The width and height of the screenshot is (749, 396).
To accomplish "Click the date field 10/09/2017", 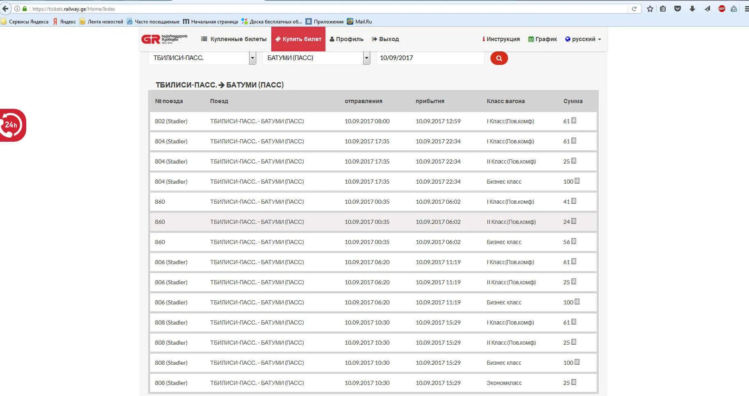I will [430, 58].
